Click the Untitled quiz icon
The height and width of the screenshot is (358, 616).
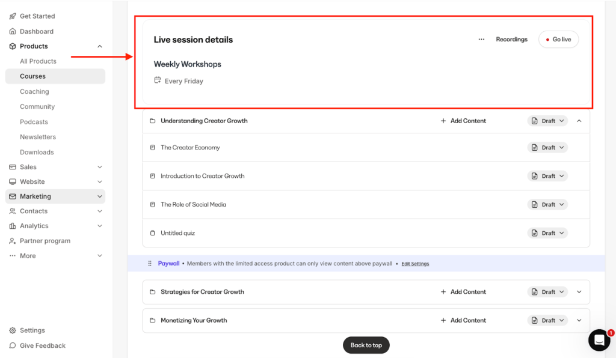(152, 233)
